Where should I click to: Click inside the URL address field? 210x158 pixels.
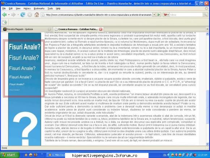tap(99, 14)
